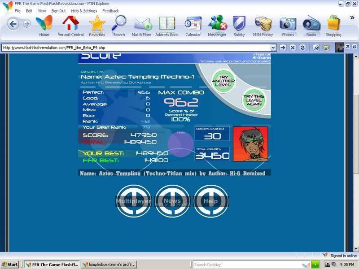Launch Messenger from the toolbar
The image size is (359, 269).
coord(217,24)
